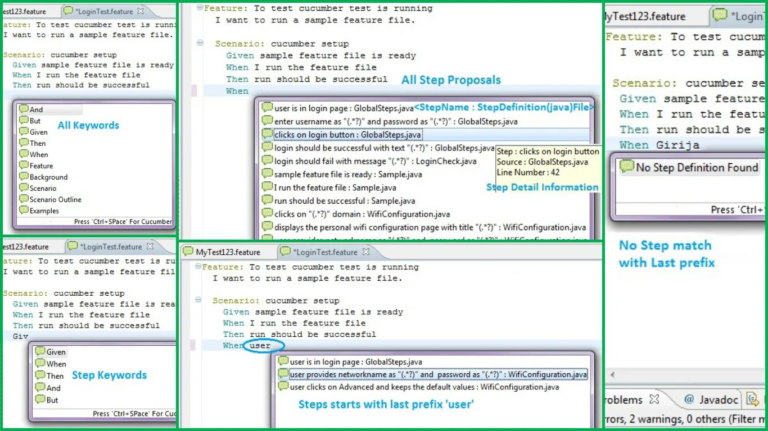Select Given in popup below 'Giv' text
Screen dimensions: 768x431
pos(51,352)
